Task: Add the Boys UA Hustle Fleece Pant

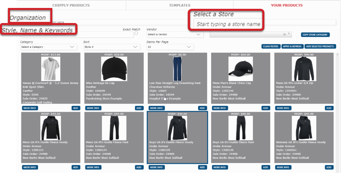Action: coord(265,167)
